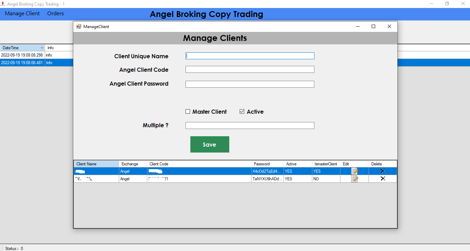Click the NO cell under IsmasterClient
Viewport: 470px width, 251px height.
click(x=326, y=179)
